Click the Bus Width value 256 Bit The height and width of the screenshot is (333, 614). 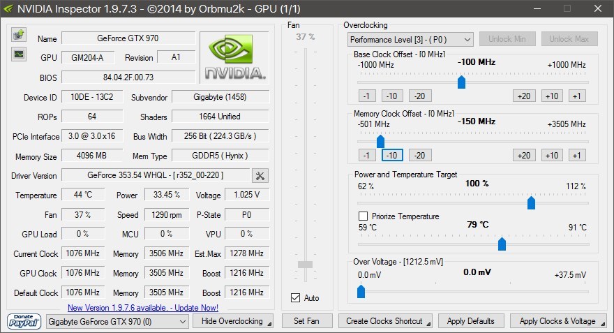point(220,136)
